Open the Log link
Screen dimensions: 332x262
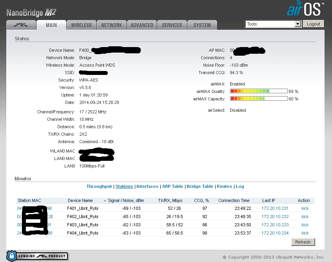click(x=239, y=186)
